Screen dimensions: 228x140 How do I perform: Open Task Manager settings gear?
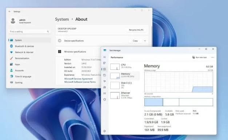click(x=105, y=131)
